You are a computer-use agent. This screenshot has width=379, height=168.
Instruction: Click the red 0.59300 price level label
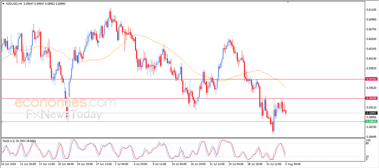click(371, 98)
